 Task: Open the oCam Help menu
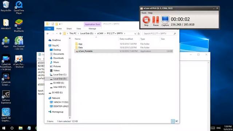click(150, 13)
